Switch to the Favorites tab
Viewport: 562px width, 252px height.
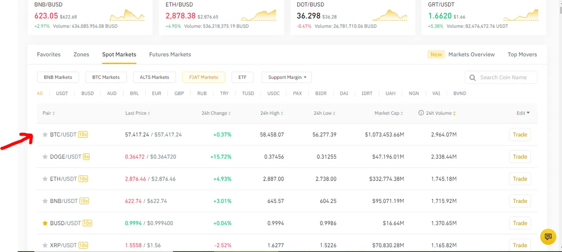[x=49, y=54]
